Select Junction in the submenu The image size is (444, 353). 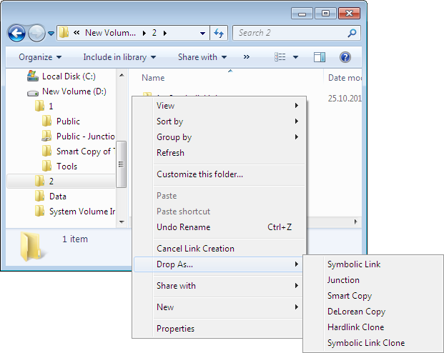pos(343,280)
